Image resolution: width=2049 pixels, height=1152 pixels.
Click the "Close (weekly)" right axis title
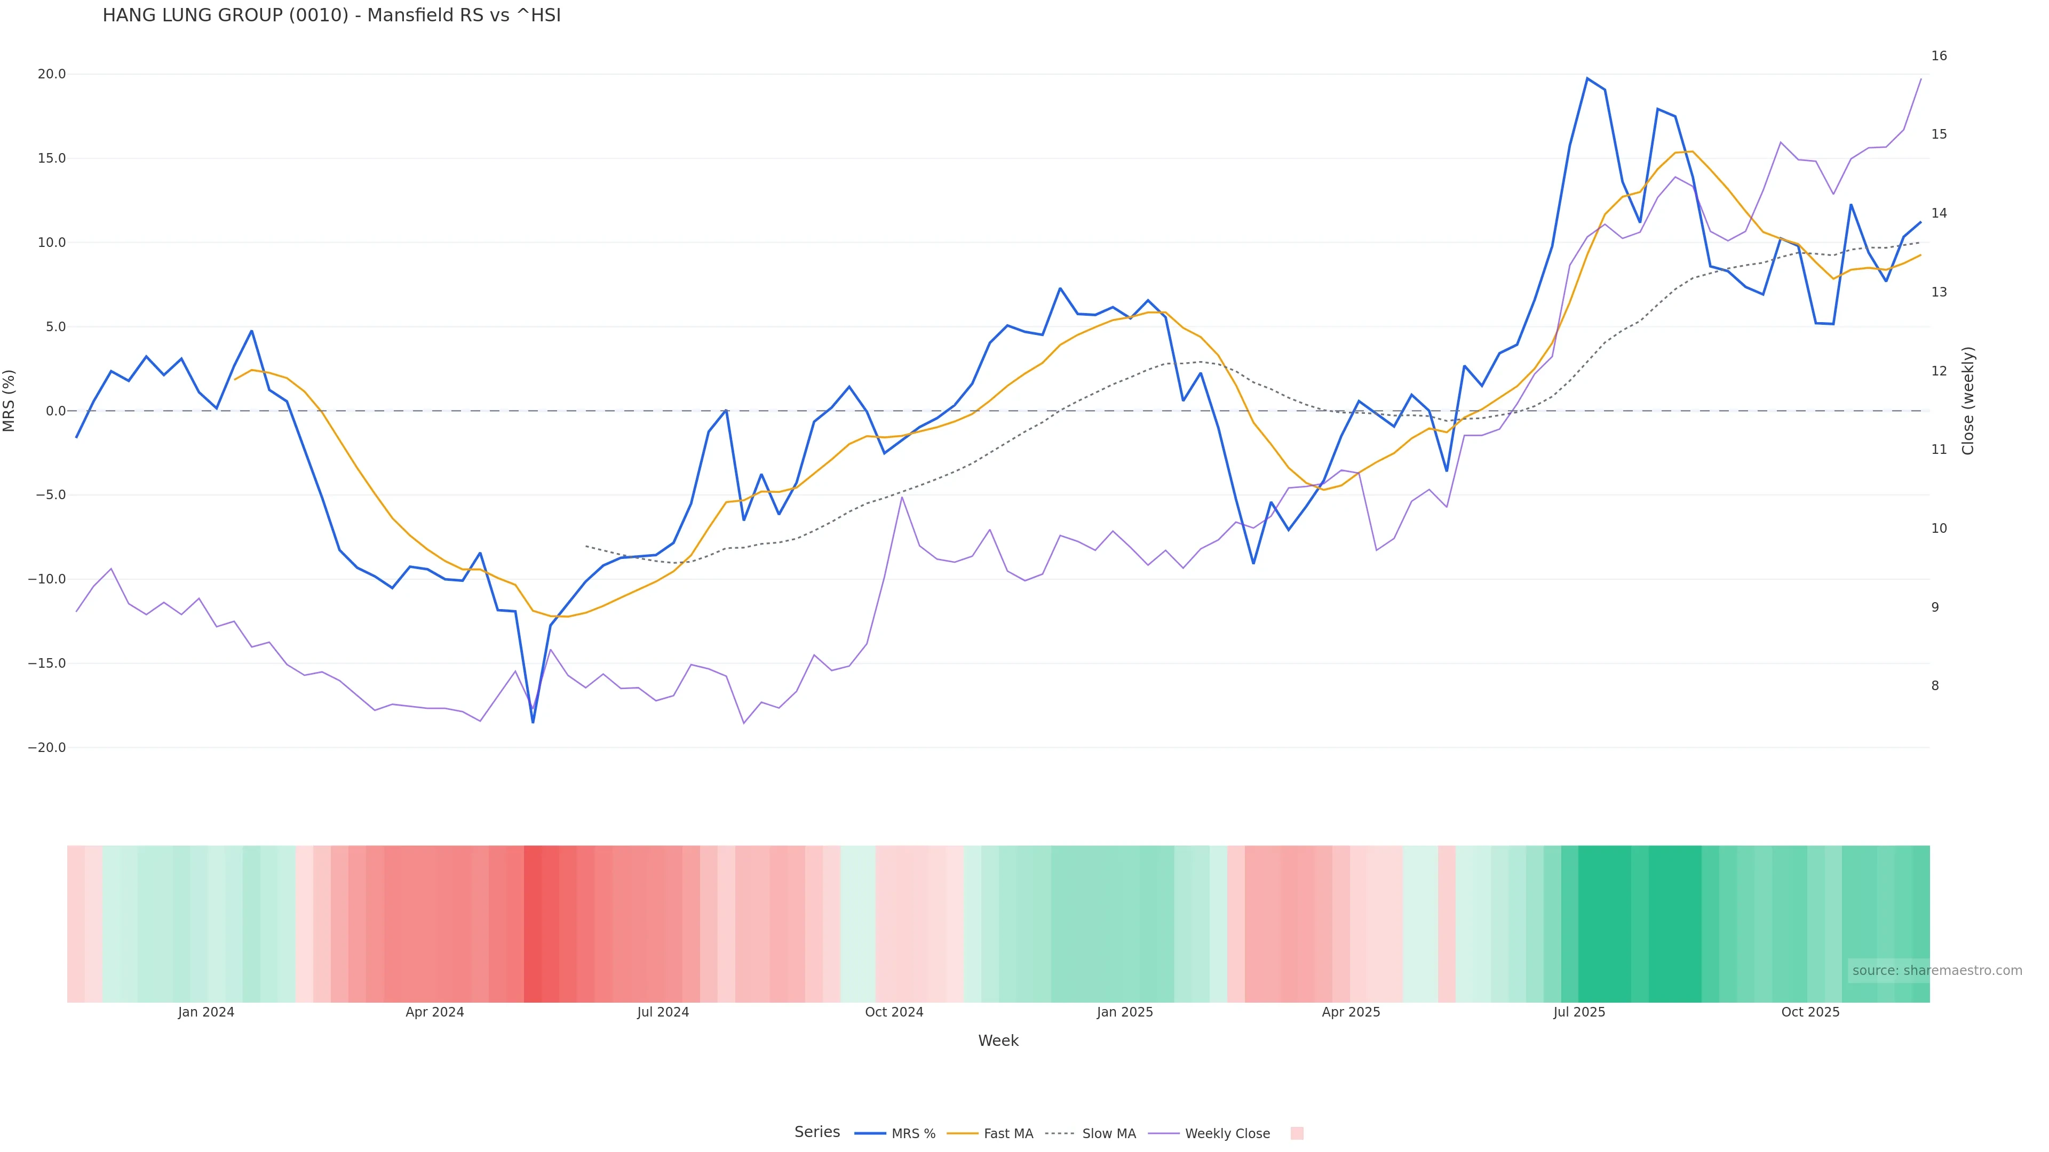pyautogui.click(x=1968, y=401)
